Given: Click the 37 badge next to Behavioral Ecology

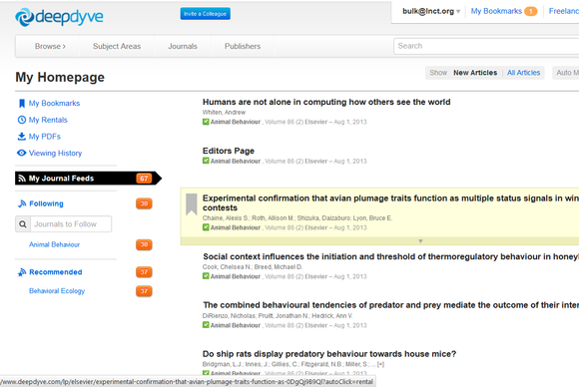Looking at the screenshot, I should 144,291.
